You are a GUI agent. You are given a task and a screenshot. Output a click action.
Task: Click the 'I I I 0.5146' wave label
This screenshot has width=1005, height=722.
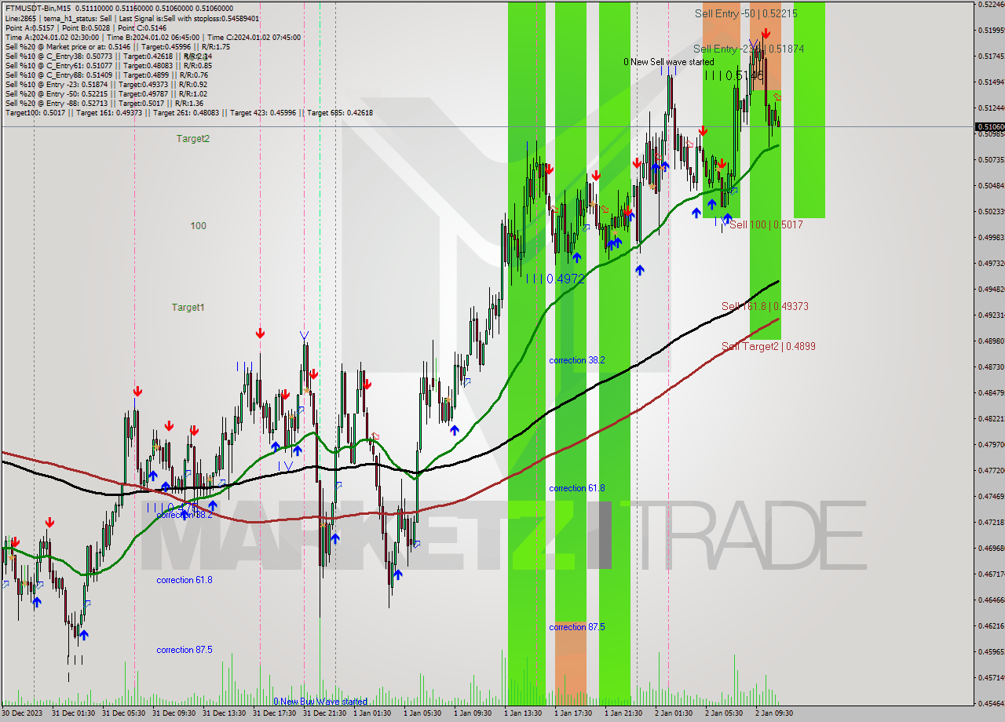734,75
